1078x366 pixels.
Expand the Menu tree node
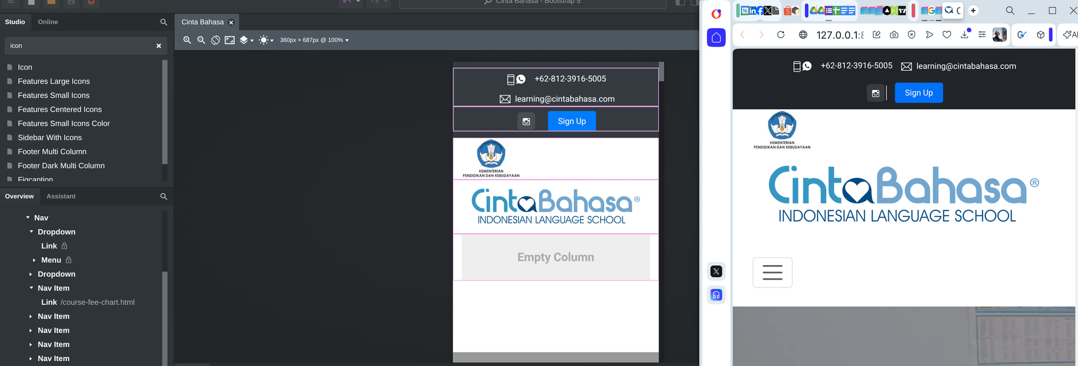coord(34,260)
